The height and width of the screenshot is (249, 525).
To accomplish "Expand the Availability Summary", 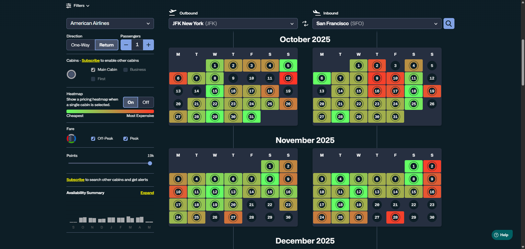I will tap(147, 193).
